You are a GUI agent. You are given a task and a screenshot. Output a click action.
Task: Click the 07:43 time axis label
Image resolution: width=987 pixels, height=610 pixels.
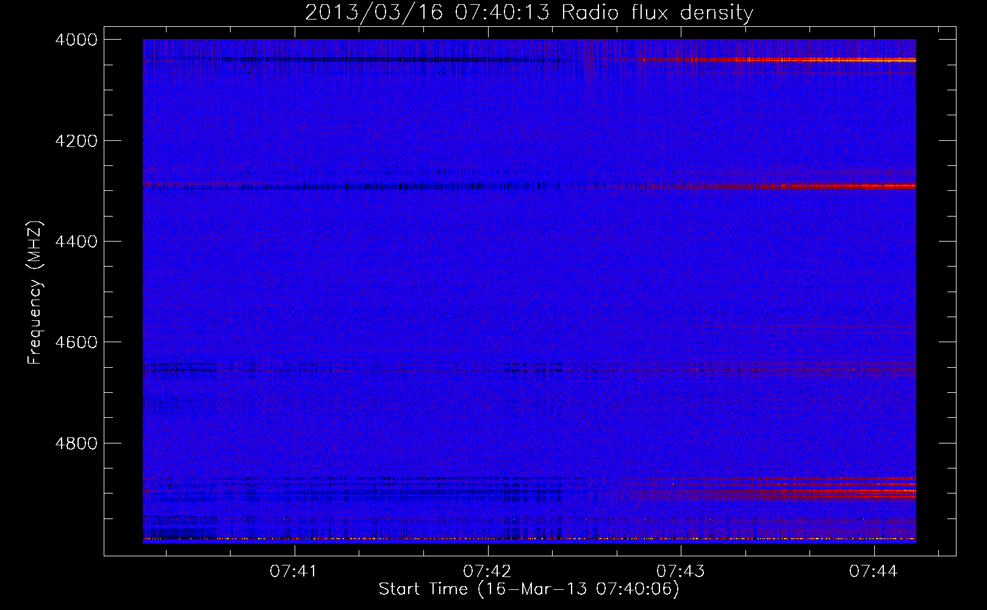pos(680,571)
